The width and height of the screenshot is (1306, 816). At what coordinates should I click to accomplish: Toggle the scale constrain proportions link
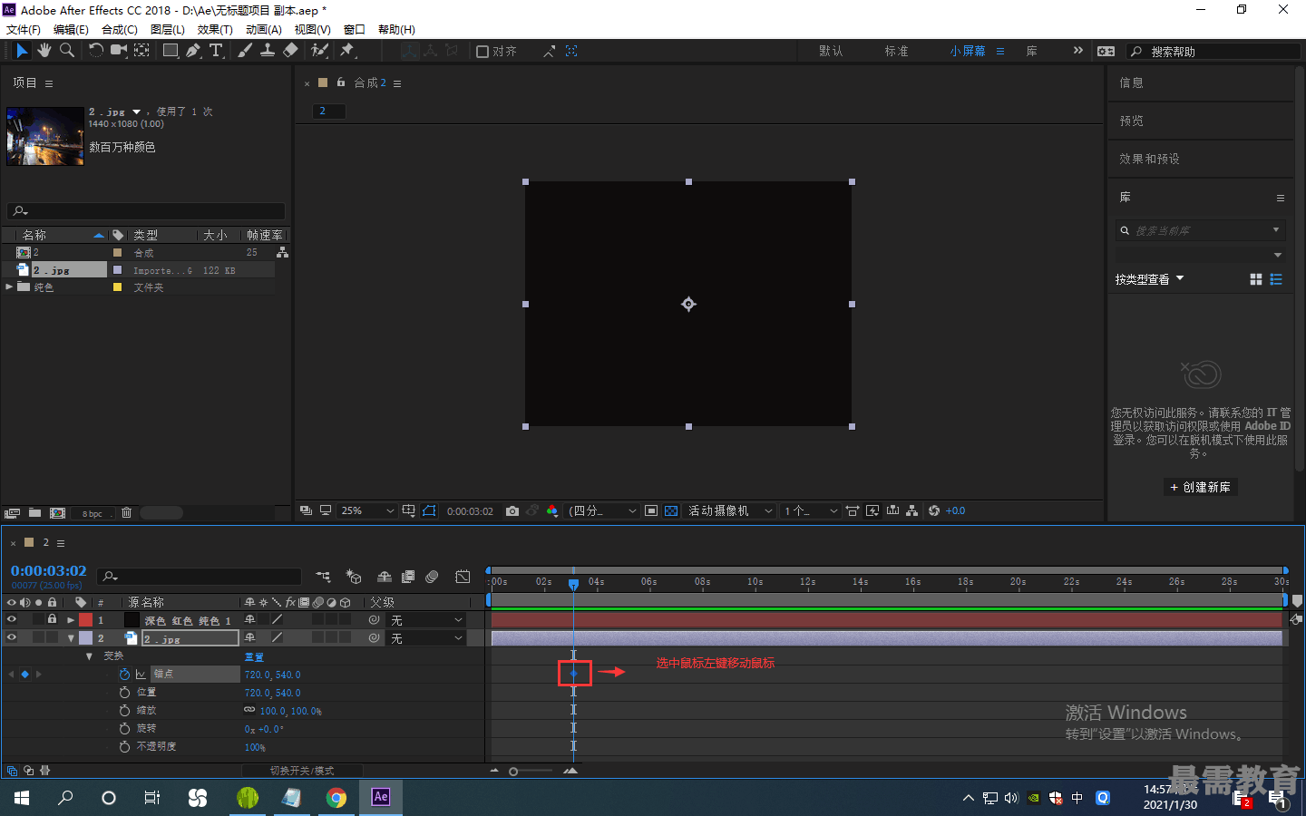click(249, 710)
